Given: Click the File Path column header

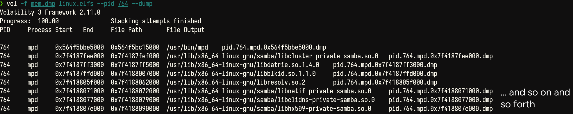Looking at the screenshot, I should (x=126, y=30).
